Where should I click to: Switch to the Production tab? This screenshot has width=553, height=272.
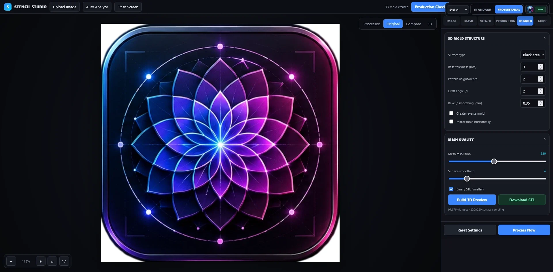[x=505, y=21]
